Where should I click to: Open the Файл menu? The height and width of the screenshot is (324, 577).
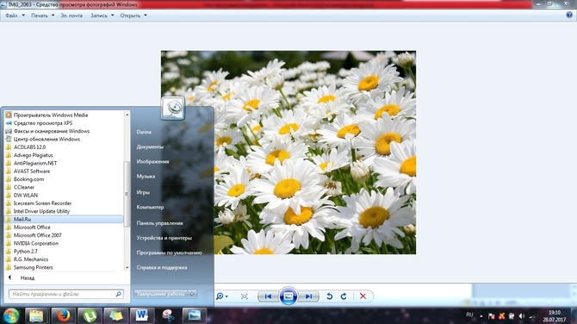15,16
